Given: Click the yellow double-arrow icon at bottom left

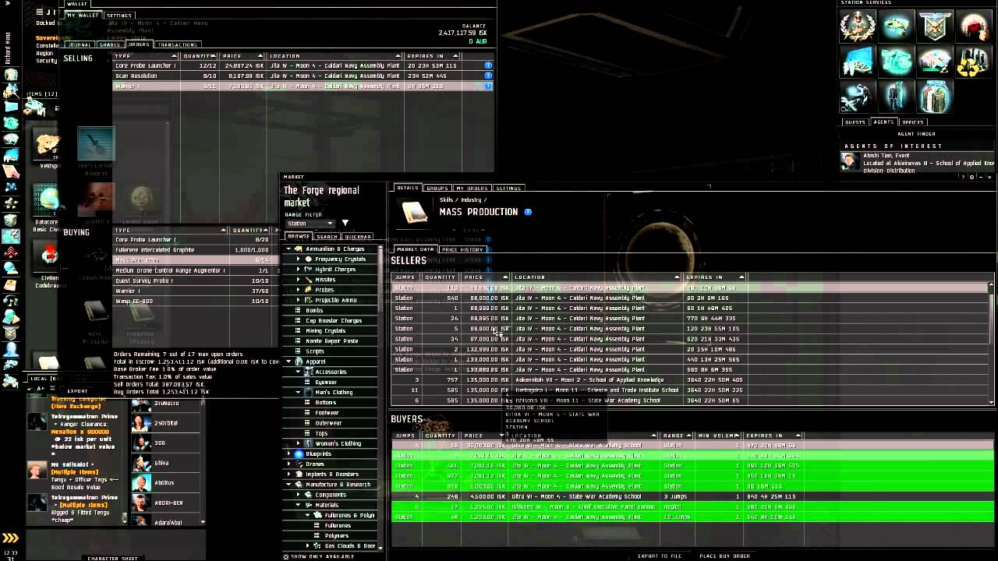Looking at the screenshot, I should pyautogui.click(x=10, y=538).
